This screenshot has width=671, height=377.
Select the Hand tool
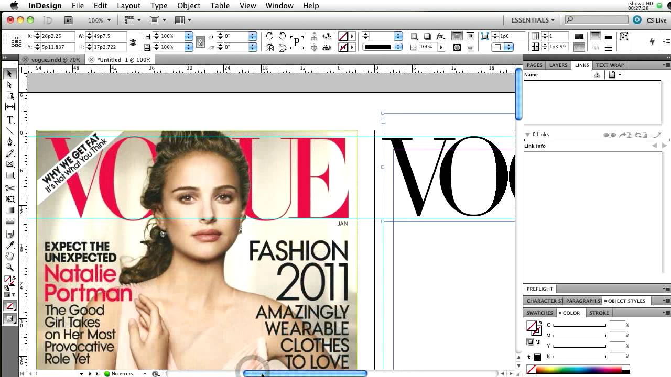pyautogui.click(x=9, y=256)
